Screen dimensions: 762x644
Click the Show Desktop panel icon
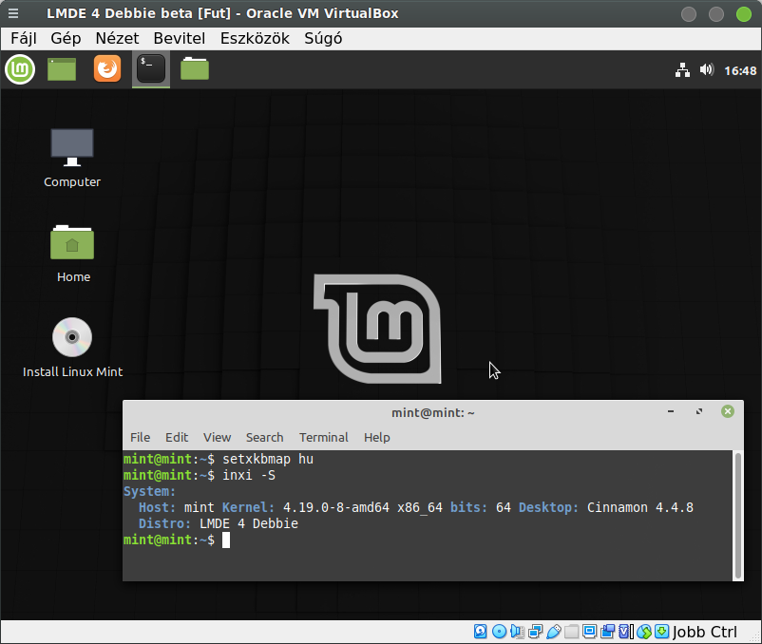coord(62,69)
